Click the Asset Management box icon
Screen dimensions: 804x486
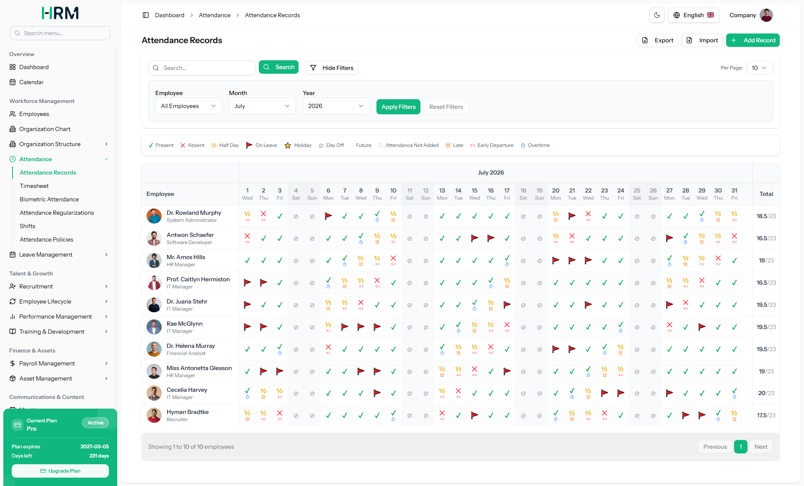tap(13, 378)
